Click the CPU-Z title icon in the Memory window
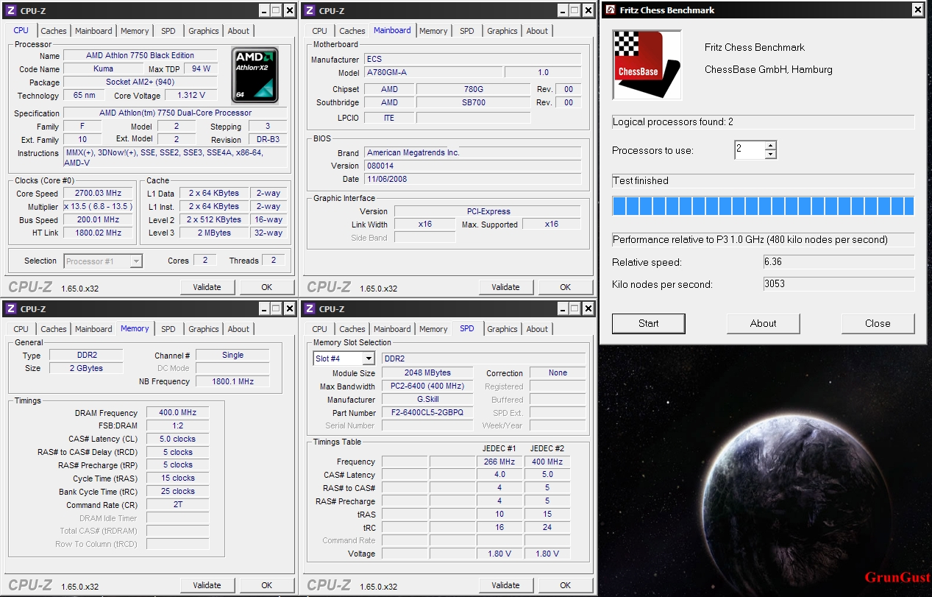Image resolution: width=932 pixels, height=597 pixels. click(x=11, y=309)
